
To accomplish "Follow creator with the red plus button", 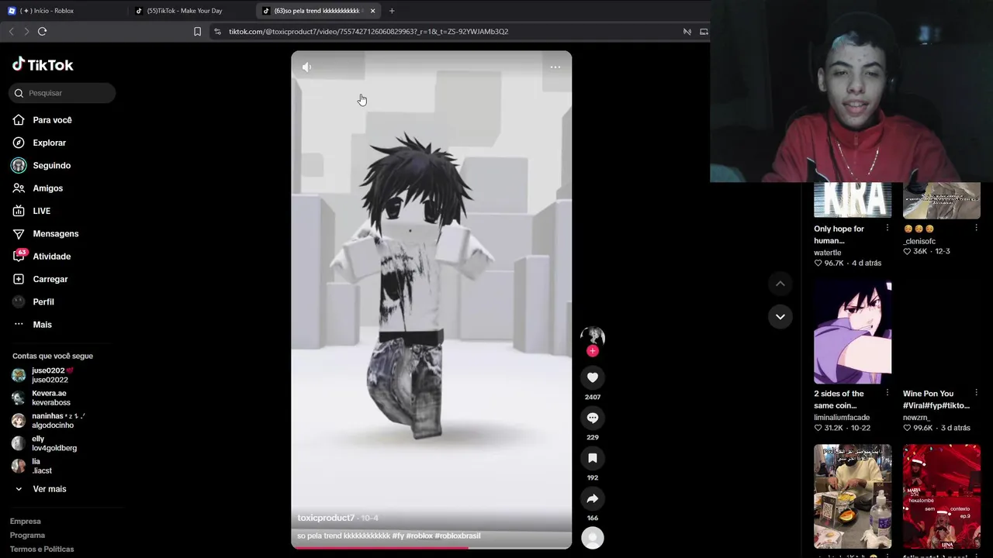I will tap(593, 351).
